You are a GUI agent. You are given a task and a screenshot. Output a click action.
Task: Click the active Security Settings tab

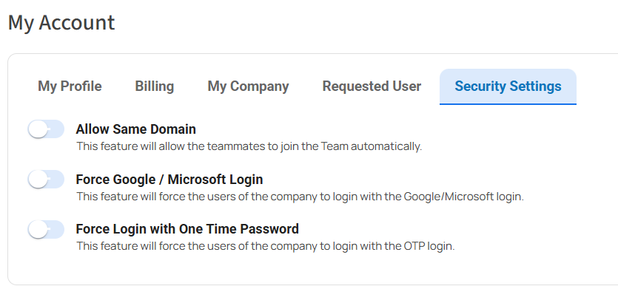(508, 86)
